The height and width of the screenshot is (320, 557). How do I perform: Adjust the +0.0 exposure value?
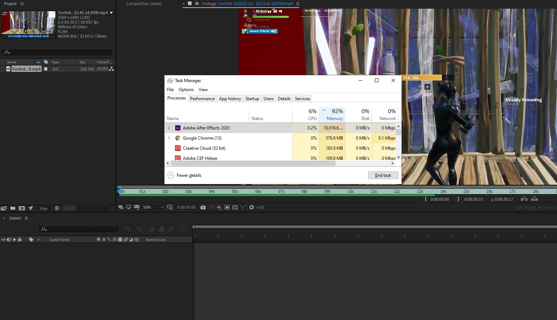click(x=260, y=207)
